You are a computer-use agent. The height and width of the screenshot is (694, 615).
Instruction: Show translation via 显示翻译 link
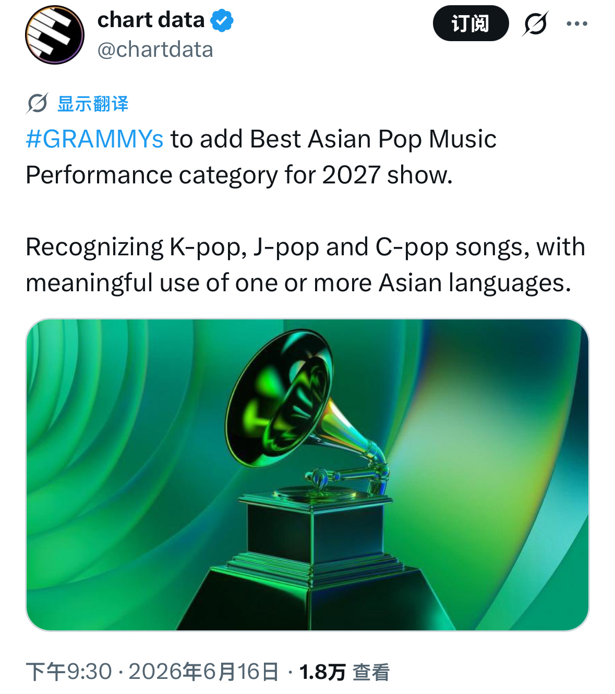click(93, 104)
